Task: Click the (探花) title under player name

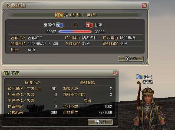Action: 148,82
